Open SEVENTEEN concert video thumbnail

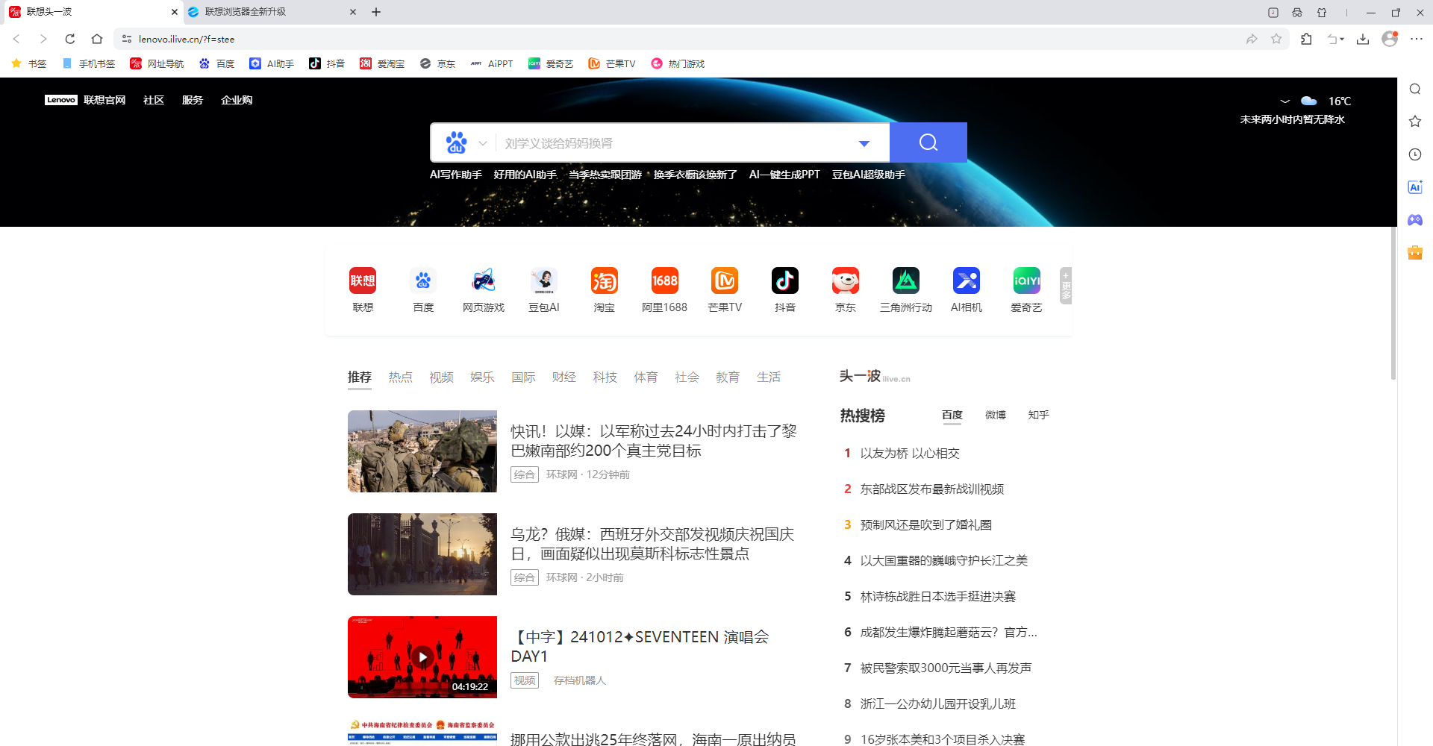(x=422, y=657)
